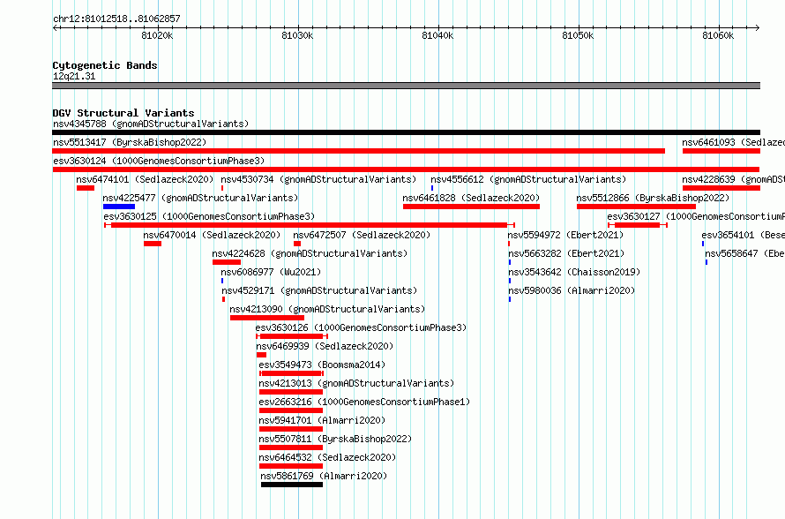
Task: Select the esv3654101 variant label
Action: (x=743, y=235)
